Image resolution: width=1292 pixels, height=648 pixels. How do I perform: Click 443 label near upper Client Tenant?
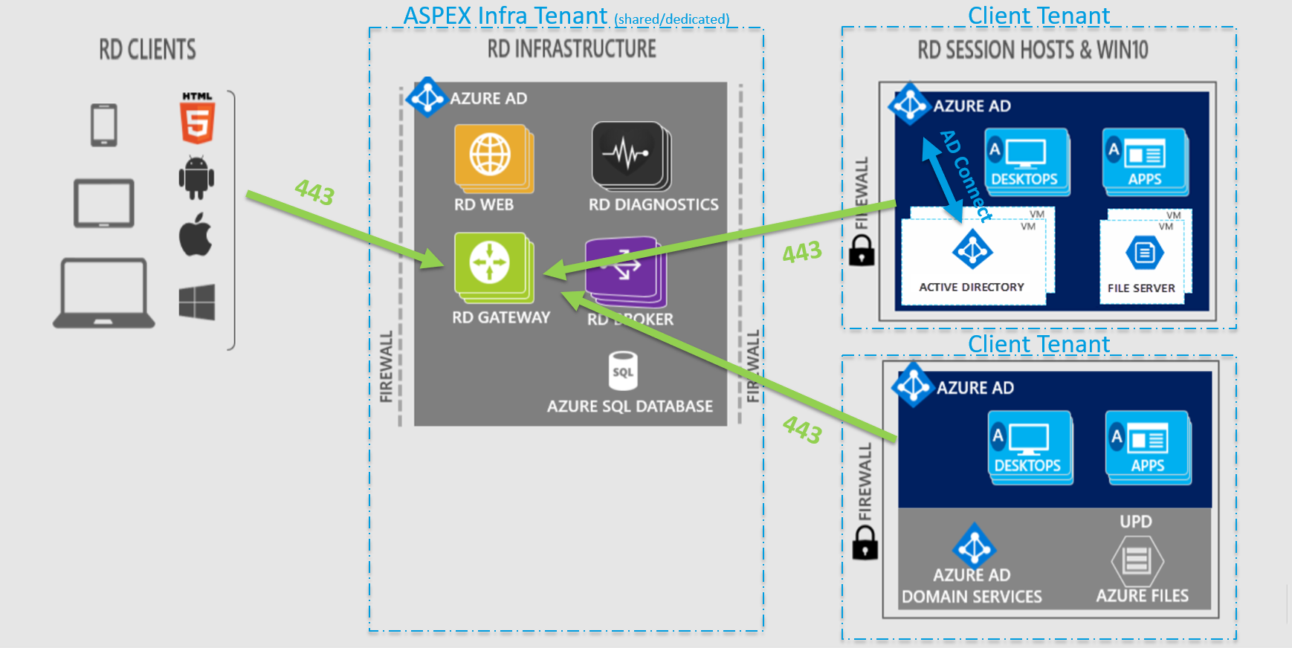[x=802, y=252]
